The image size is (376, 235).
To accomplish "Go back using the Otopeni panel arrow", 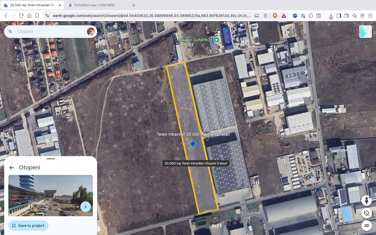I will (x=11, y=168).
